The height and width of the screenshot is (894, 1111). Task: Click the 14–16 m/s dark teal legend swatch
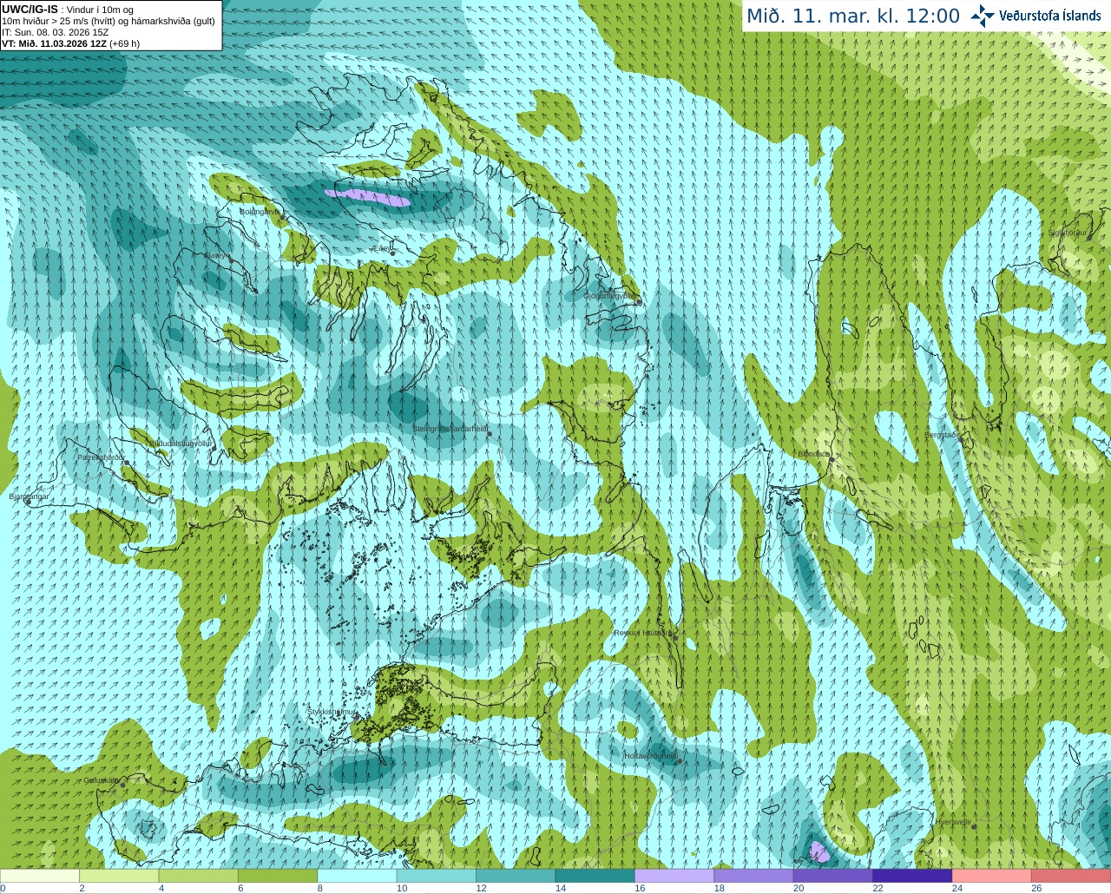(595, 876)
